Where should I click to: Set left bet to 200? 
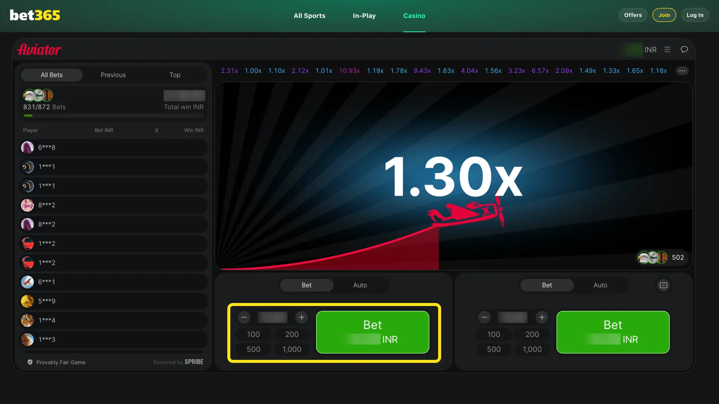[x=292, y=334]
